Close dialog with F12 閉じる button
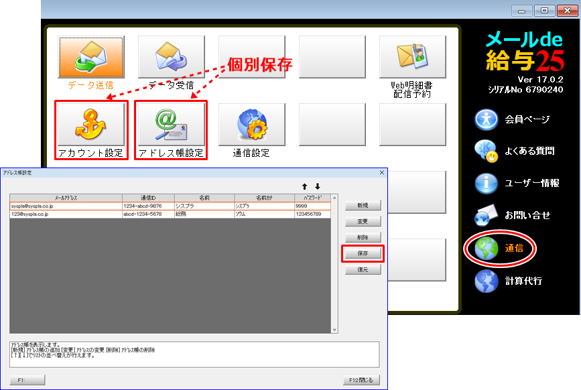Viewport: 581px width, 390px height. [361, 380]
